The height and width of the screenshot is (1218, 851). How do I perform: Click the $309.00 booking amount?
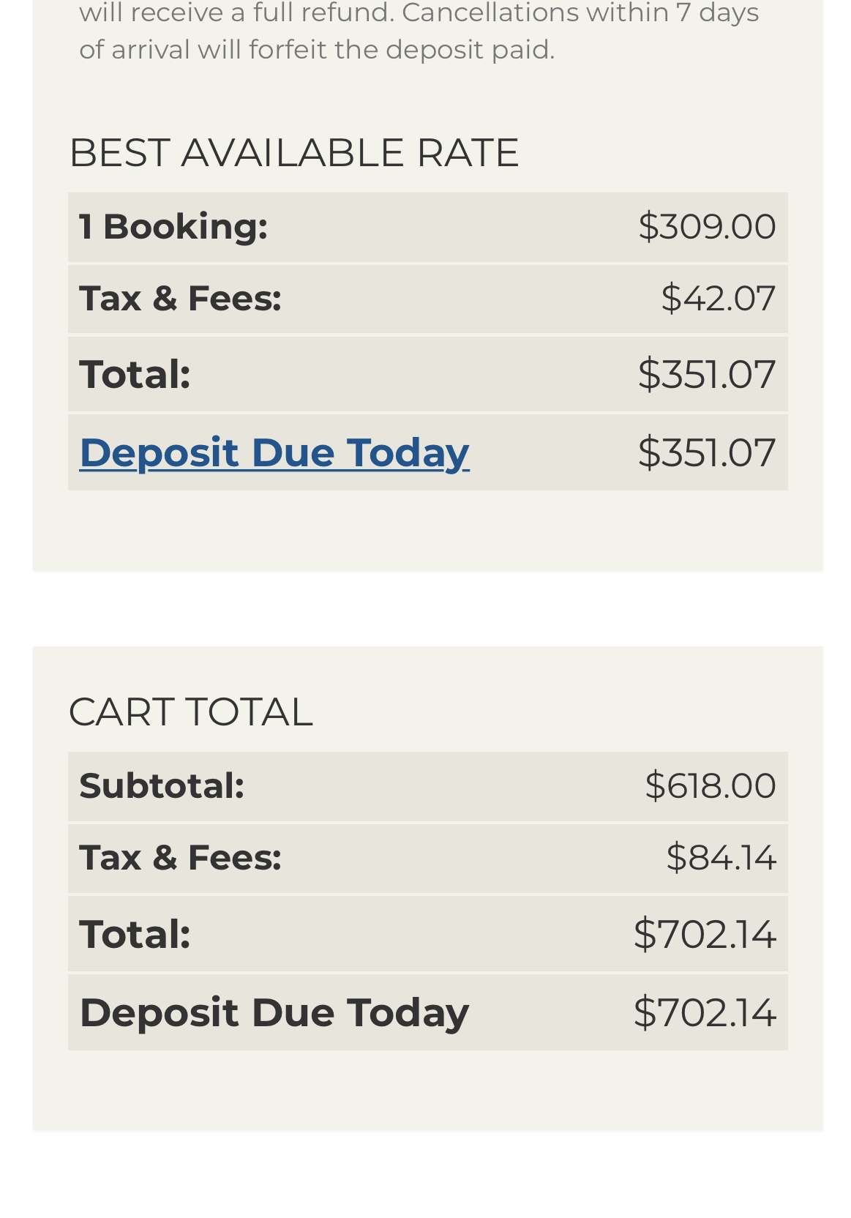click(x=707, y=226)
